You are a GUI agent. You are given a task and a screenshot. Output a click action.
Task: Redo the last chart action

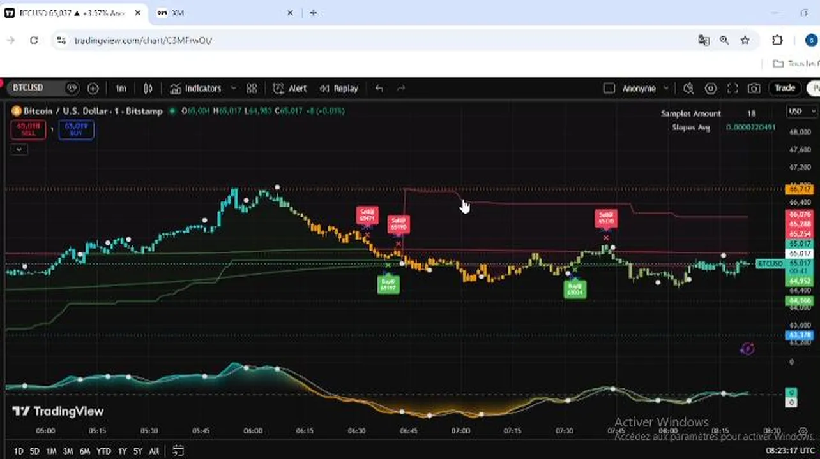401,89
